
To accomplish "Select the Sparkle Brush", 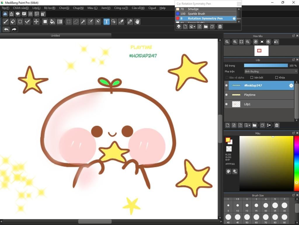I will pyautogui.click(x=206, y=14).
